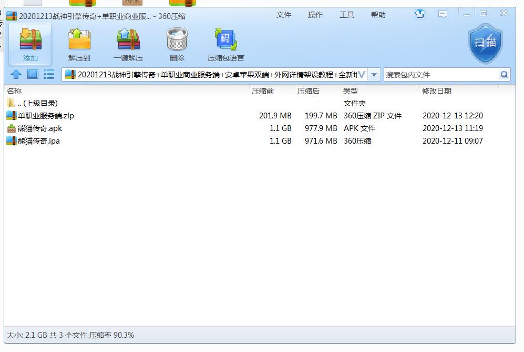Open the 帮助 menu
The height and width of the screenshot is (352, 524).
[379, 15]
